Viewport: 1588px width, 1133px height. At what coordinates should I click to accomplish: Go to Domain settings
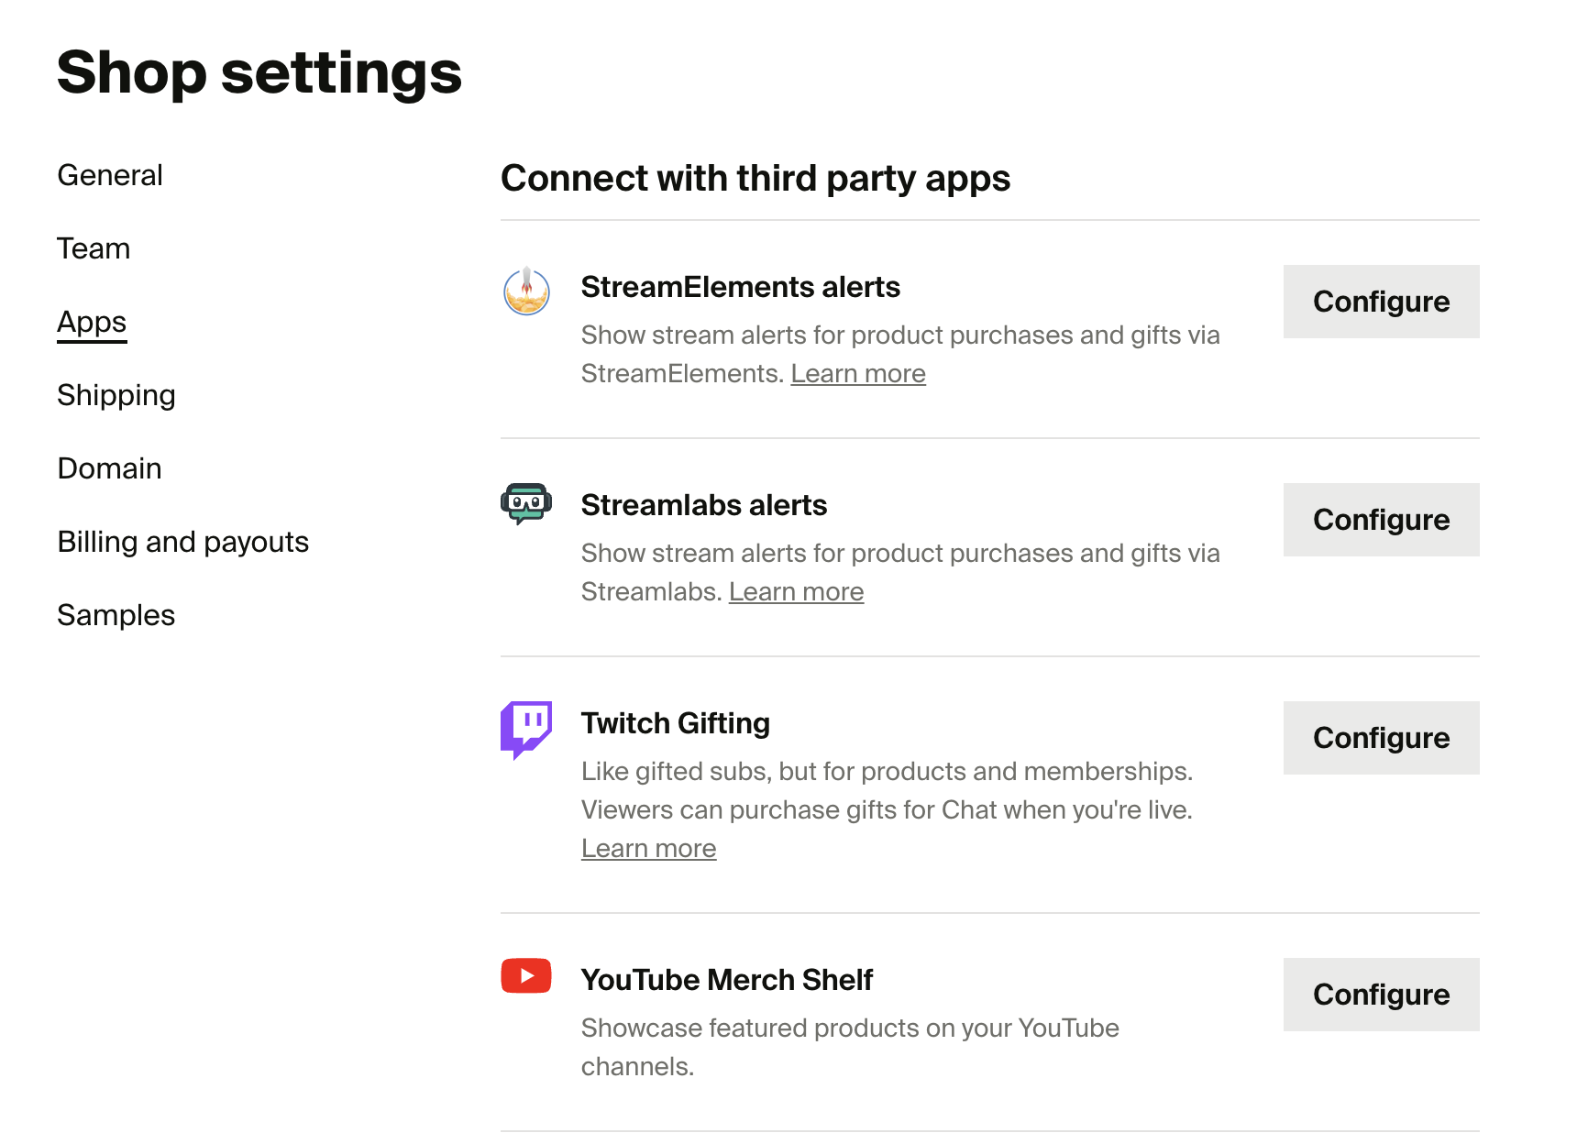click(x=109, y=467)
